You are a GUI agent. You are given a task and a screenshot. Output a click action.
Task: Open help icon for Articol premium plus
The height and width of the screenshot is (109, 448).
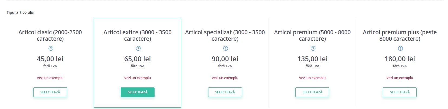point(400,49)
